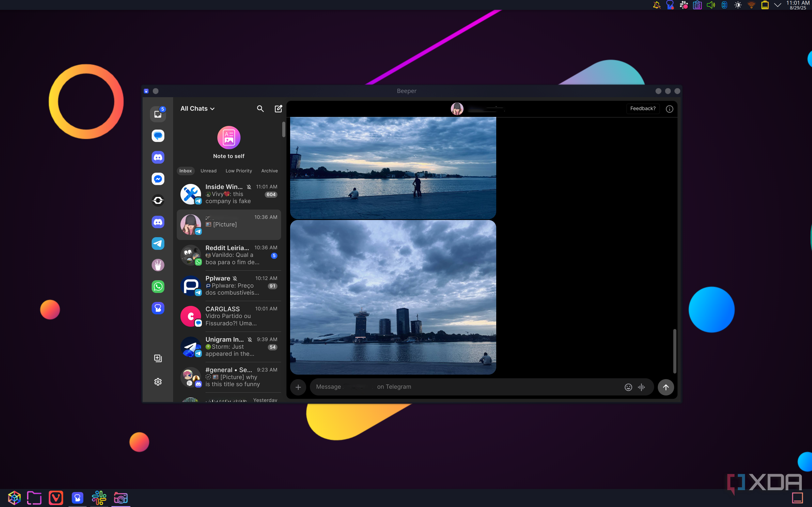Search chats with magnifier icon
Viewport: 812px width, 507px height.
pyautogui.click(x=260, y=109)
